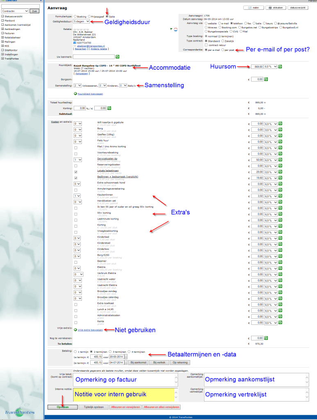
Task: Click the refresh icon beside Nog te verrekenen
Action: 266,338
